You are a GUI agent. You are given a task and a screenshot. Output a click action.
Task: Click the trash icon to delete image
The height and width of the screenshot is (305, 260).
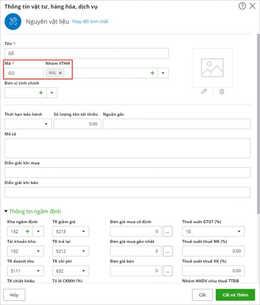[222, 91]
